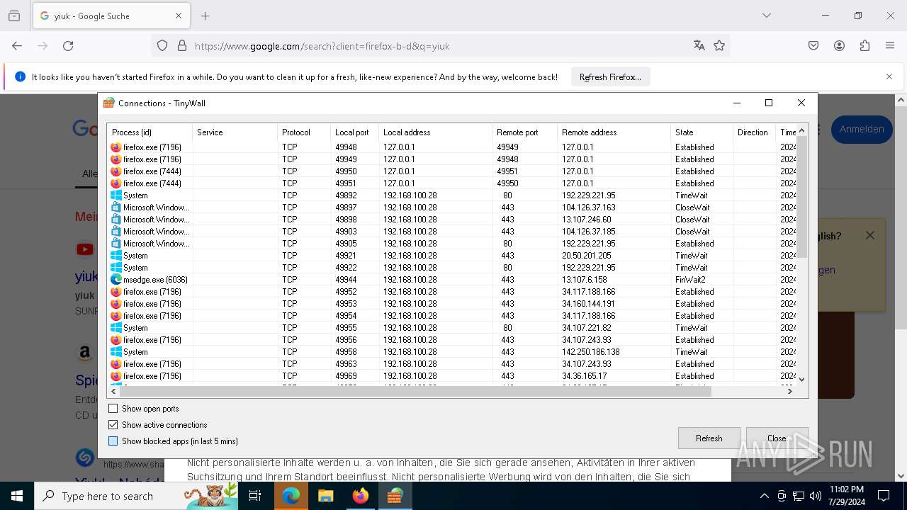Reload the current page in Firefox

[x=68, y=46]
